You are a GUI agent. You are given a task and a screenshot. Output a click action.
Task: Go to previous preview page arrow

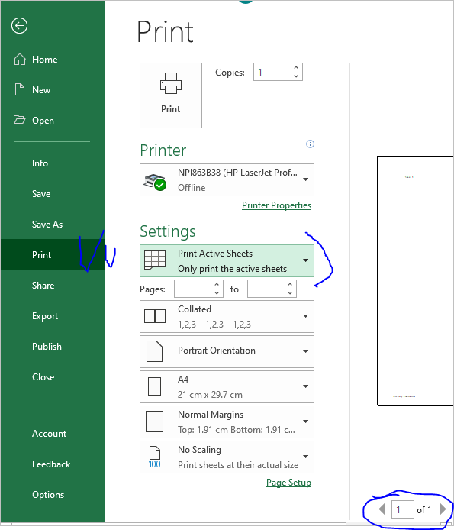(382, 509)
